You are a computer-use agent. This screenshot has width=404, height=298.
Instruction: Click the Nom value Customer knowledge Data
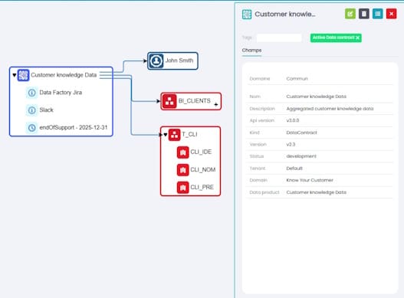(x=317, y=97)
